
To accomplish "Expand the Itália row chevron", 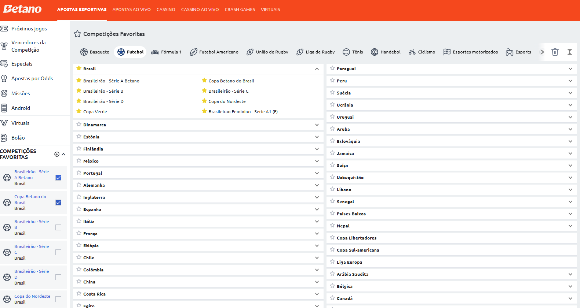I will coord(317,222).
